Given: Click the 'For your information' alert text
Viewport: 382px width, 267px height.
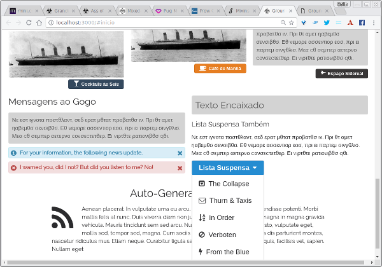Looking at the screenshot, I should click(x=81, y=153).
